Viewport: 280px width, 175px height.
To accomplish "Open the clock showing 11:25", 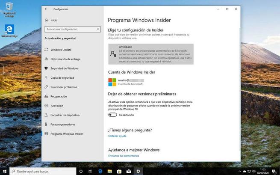I will tap(263, 171).
